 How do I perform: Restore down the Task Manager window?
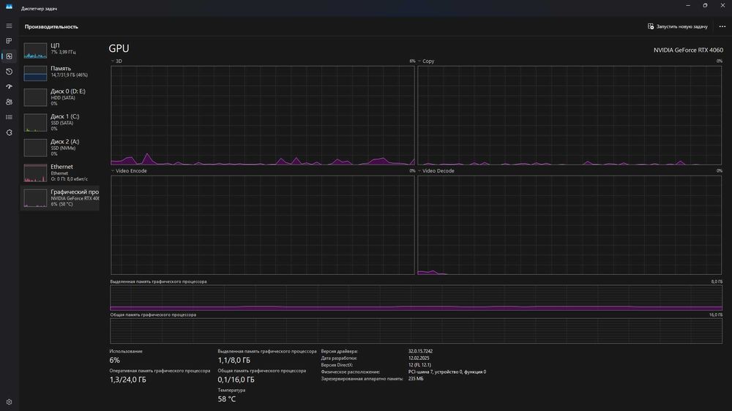coord(705,6)
